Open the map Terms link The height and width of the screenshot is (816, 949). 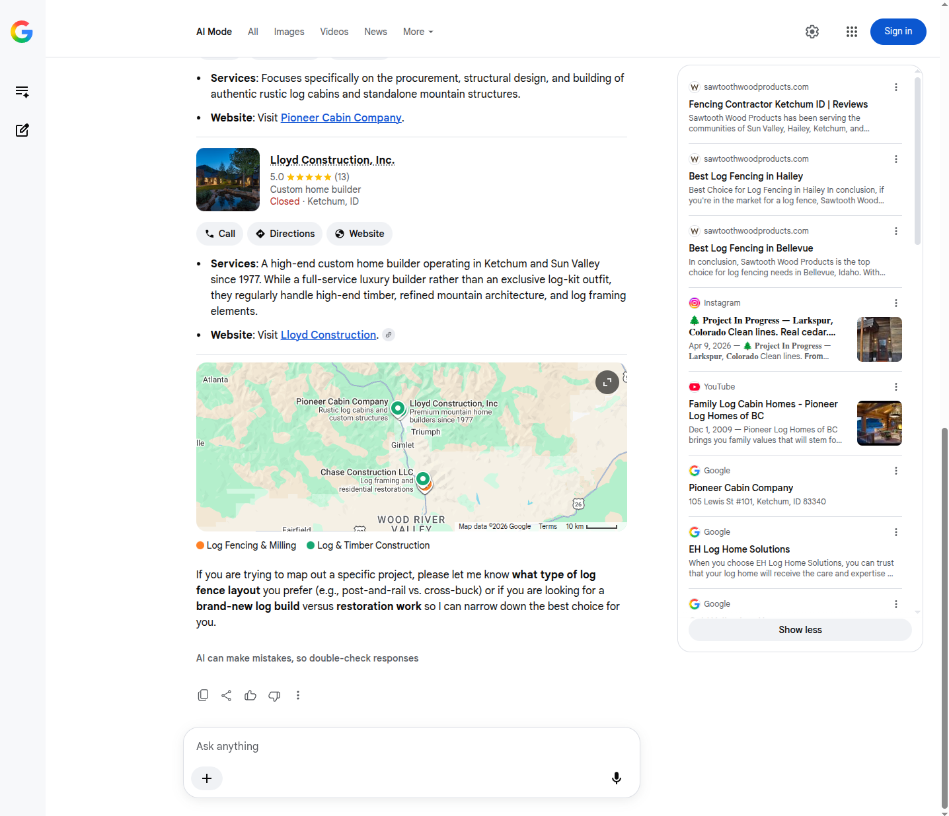(548, 526)
